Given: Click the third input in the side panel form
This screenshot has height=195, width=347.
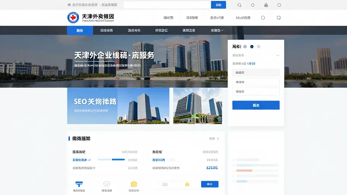Looking at the screenshot, I should [256, 91].
